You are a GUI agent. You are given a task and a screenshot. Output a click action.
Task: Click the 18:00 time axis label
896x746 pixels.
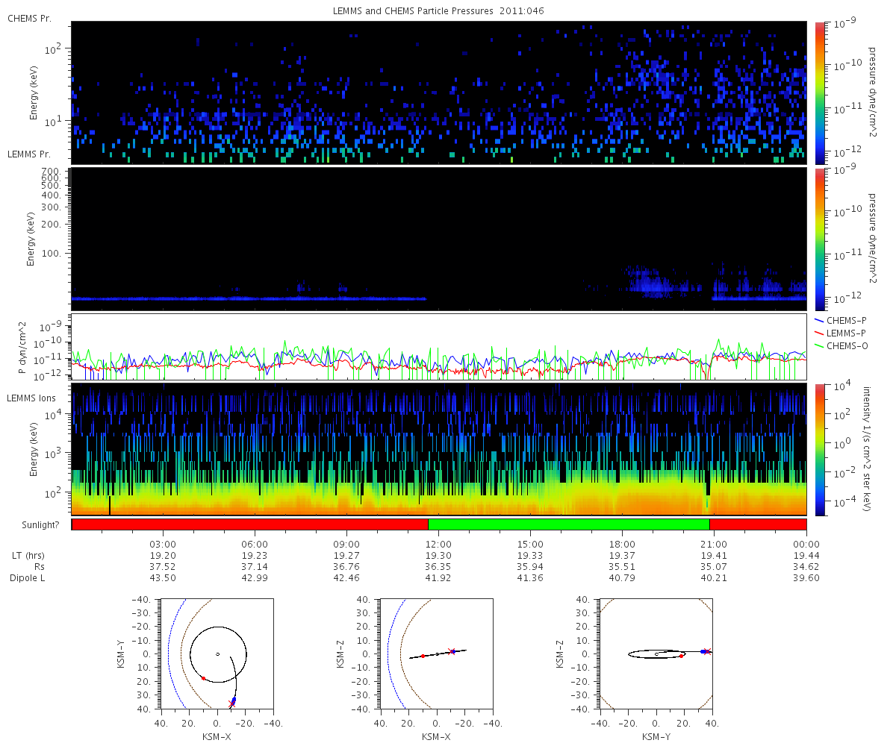pos(622,544)
